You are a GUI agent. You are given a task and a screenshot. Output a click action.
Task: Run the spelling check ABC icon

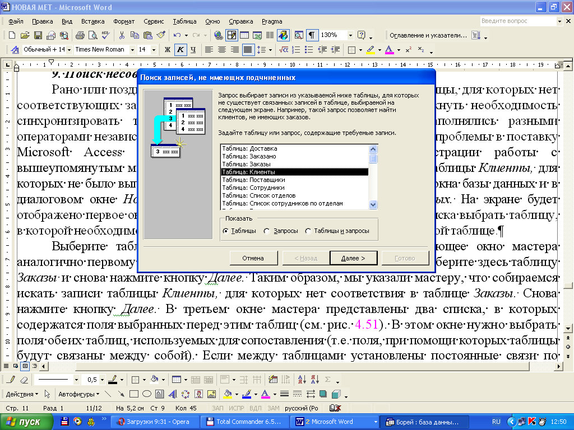click(106, 35)
